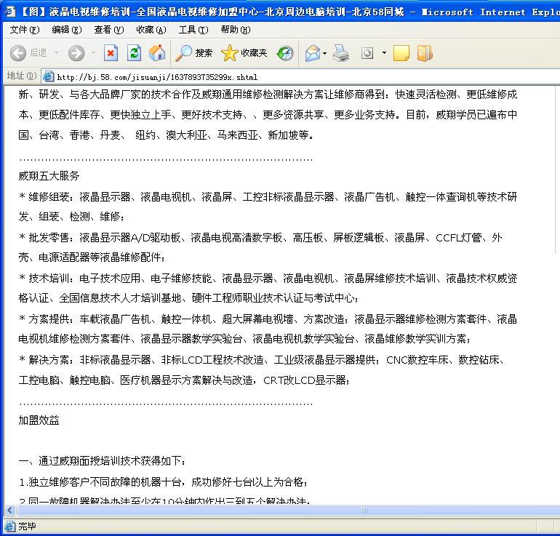560x536 pixels.
Task: Click the Back (后退) arrow button
Action: [x=18, y=53]
